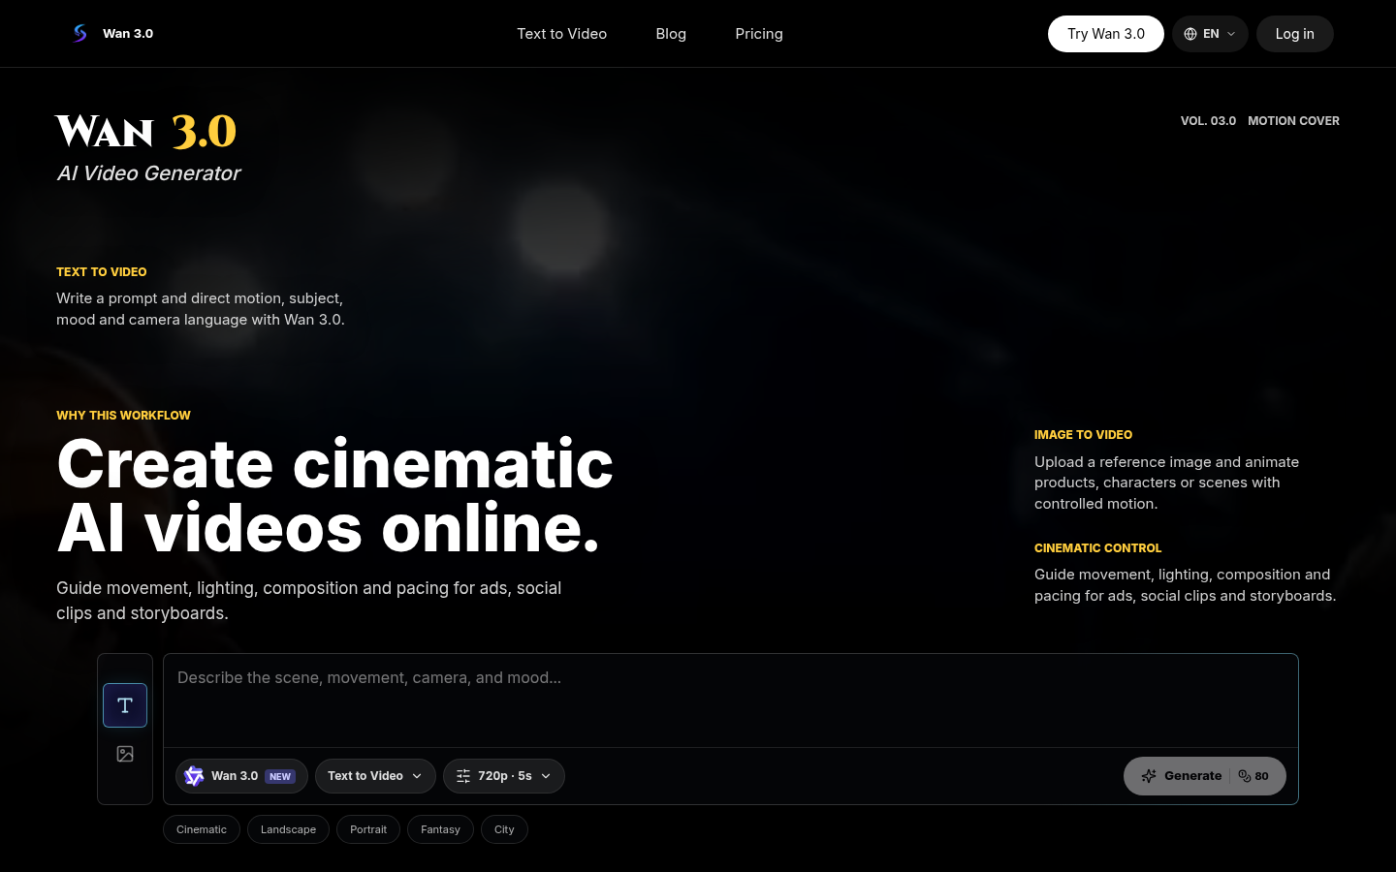Open the Wan 3.0 NEW model selector

[241, 776]
